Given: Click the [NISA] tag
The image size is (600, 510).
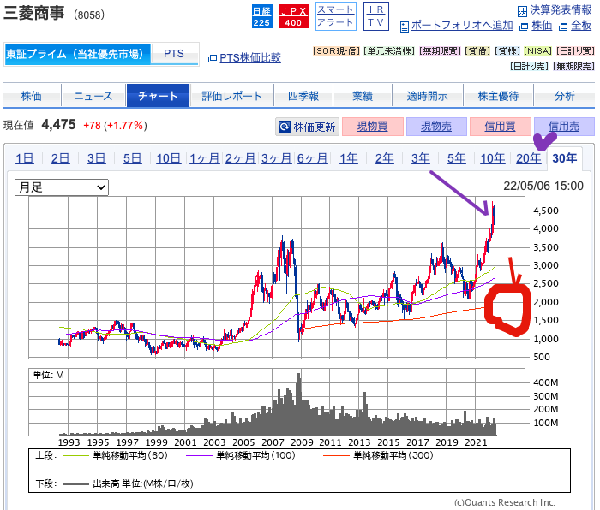Looking at the screenshot, I should (x=537, y=50).
